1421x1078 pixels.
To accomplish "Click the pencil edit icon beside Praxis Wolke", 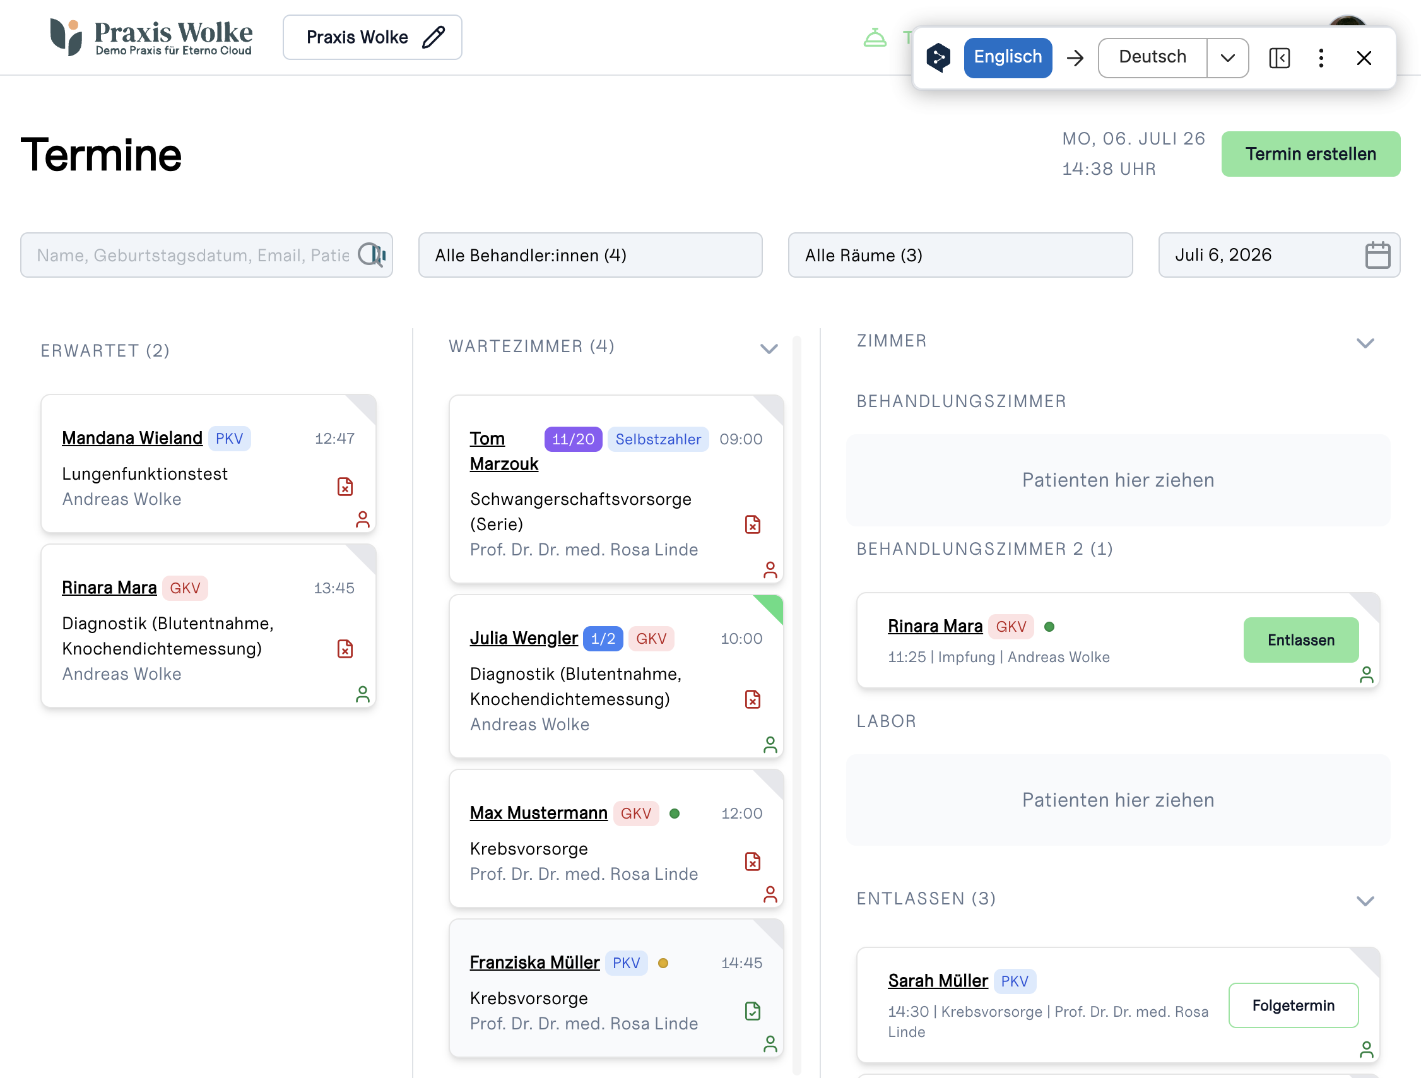I will 433,37.
